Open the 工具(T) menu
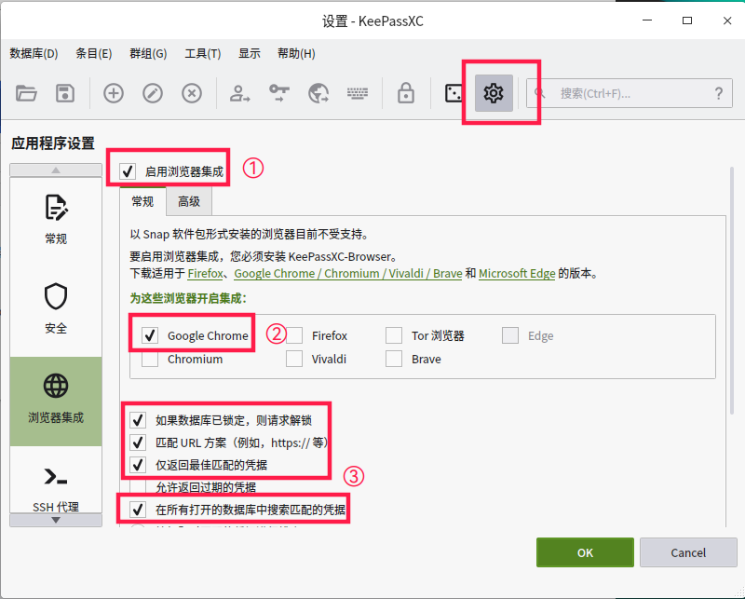This screenshot has width=745, height=599. point(202,53)
